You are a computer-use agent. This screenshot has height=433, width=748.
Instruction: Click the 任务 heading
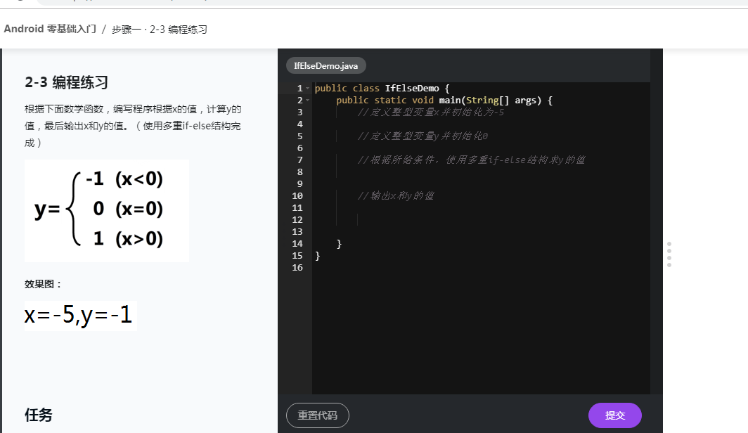(39, 415)
